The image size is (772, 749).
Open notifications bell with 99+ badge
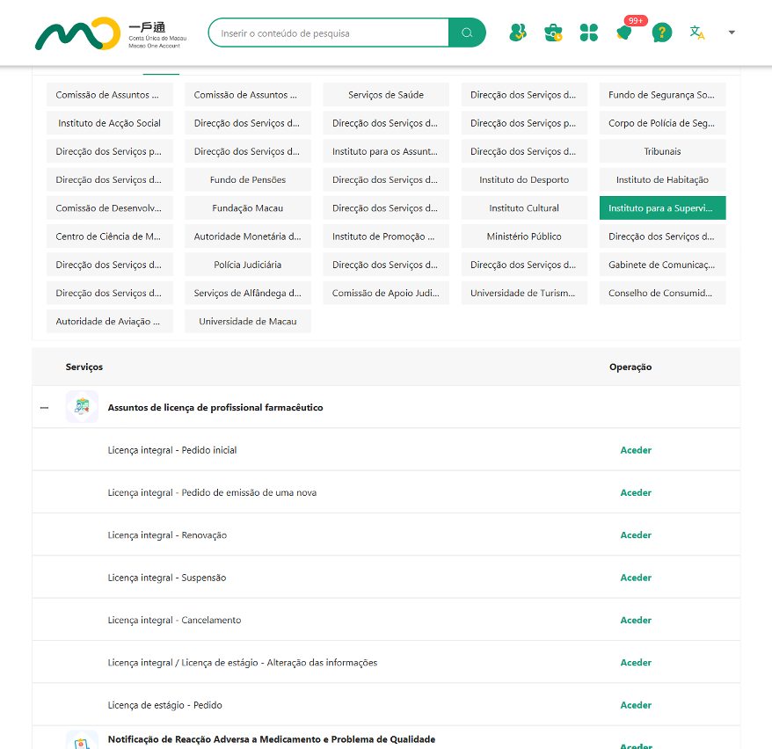624,33
